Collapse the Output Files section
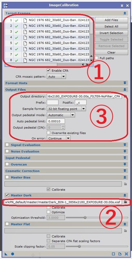132x259 pixels. click(125, 90)
